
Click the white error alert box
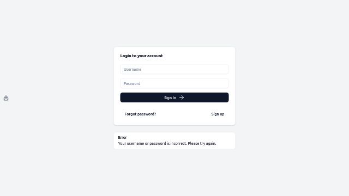tap(174, 140)
